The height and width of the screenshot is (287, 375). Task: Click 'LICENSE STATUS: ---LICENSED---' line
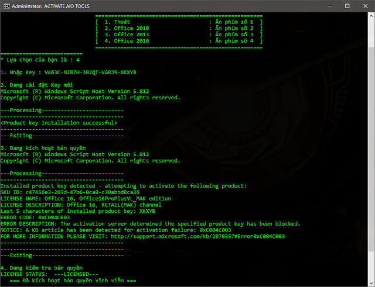point(49,274)
